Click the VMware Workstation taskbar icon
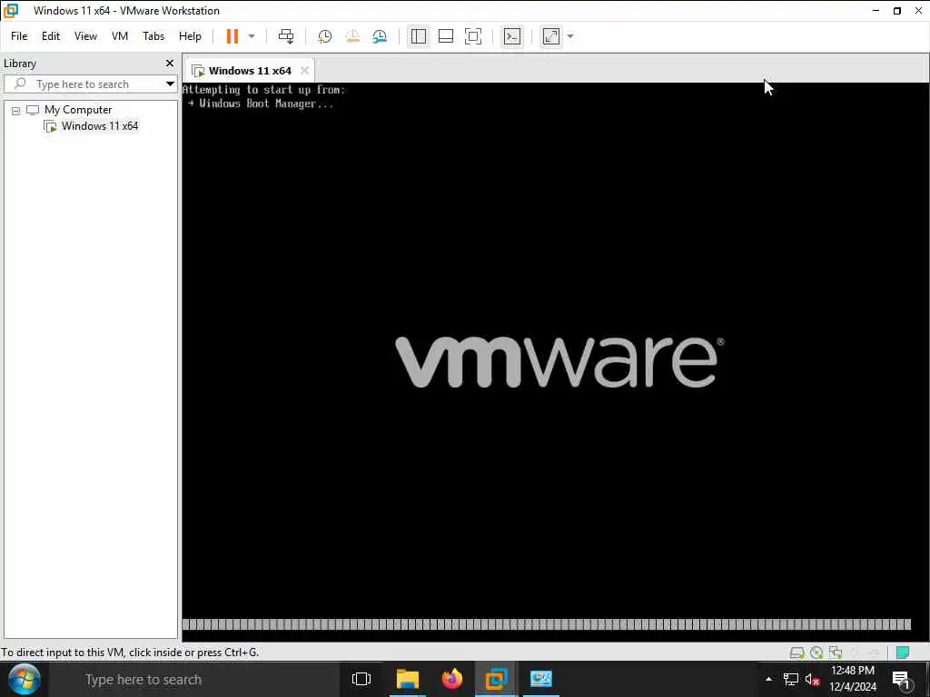This screenshot has height=697, width=930. 496,679
